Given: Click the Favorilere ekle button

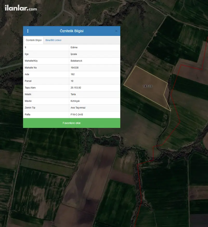Looking at the screenshot, I should tap(72, 123).
